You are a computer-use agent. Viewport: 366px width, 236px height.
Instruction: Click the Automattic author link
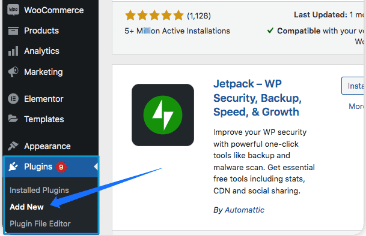[245, 210]
